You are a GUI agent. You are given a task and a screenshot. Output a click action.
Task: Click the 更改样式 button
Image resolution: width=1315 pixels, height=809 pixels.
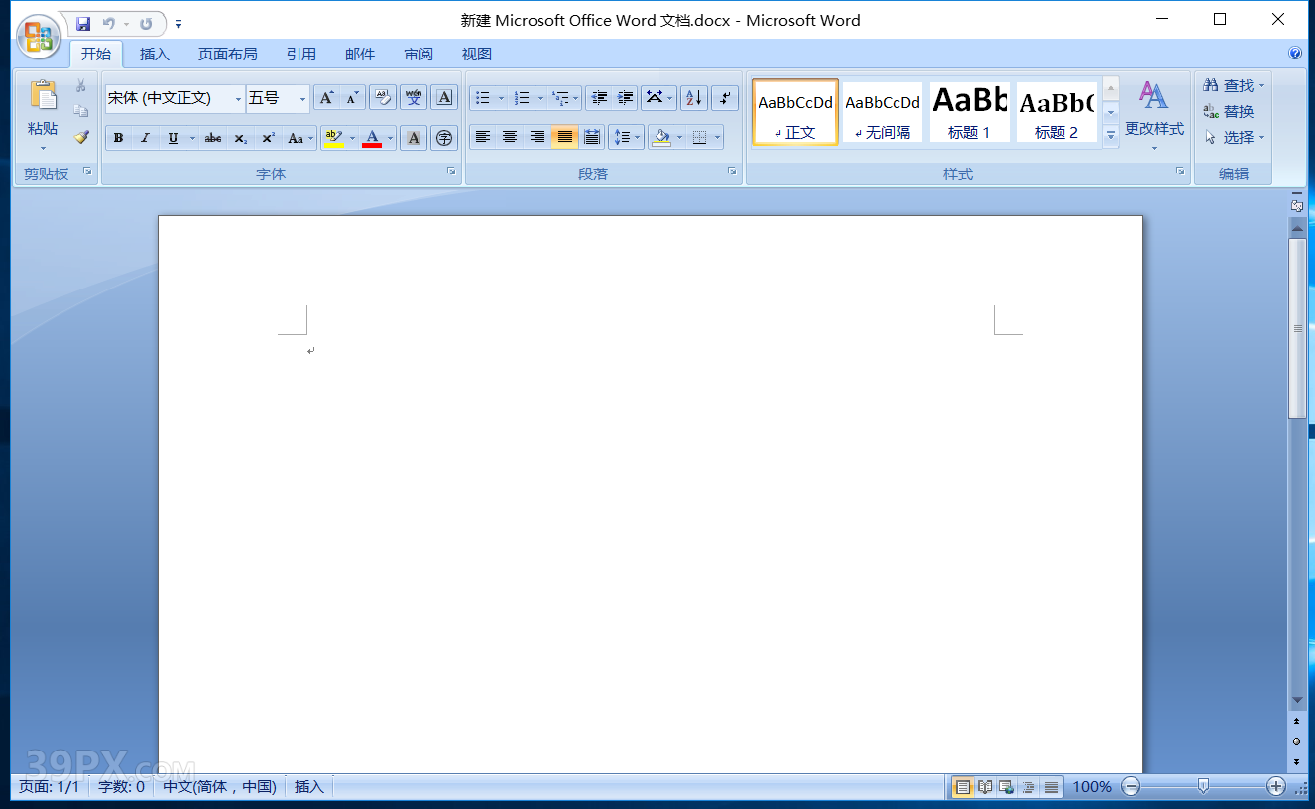[x=1154, y=115]
